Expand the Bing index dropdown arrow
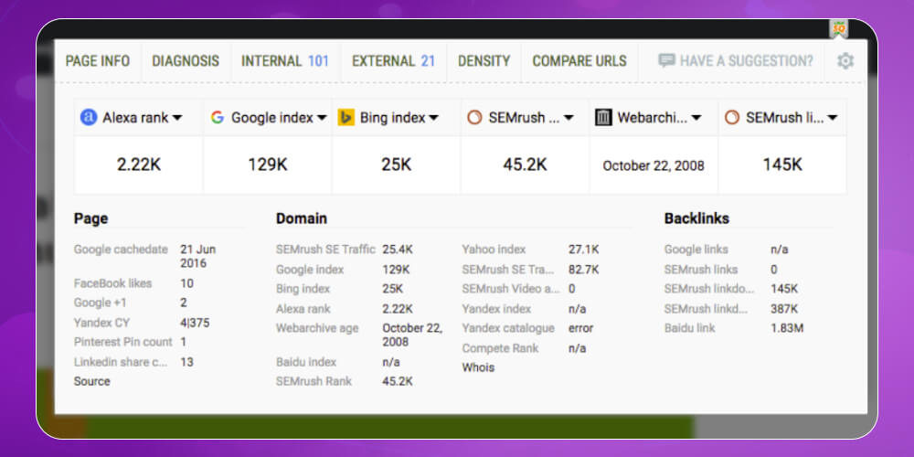The width and height of the screenshot is (914, 457). point(434,118)
